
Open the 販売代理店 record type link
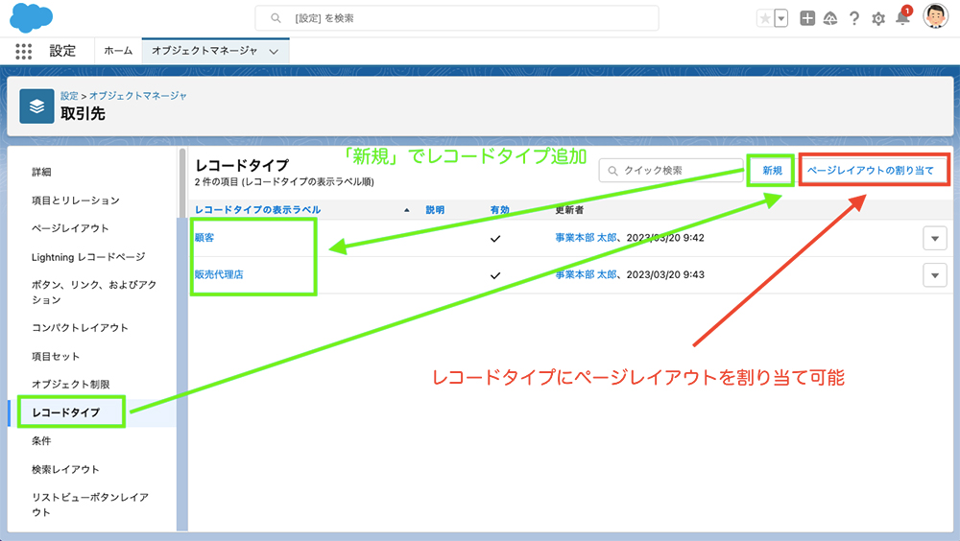tap(219, 274)
